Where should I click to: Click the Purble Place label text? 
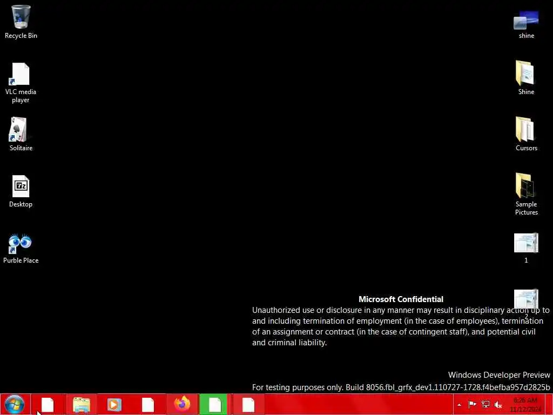coord(21,260)
